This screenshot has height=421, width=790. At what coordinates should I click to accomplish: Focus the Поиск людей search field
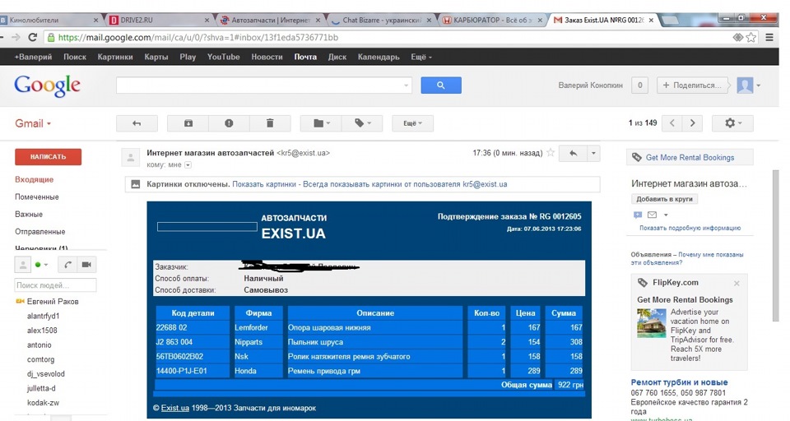55,285
